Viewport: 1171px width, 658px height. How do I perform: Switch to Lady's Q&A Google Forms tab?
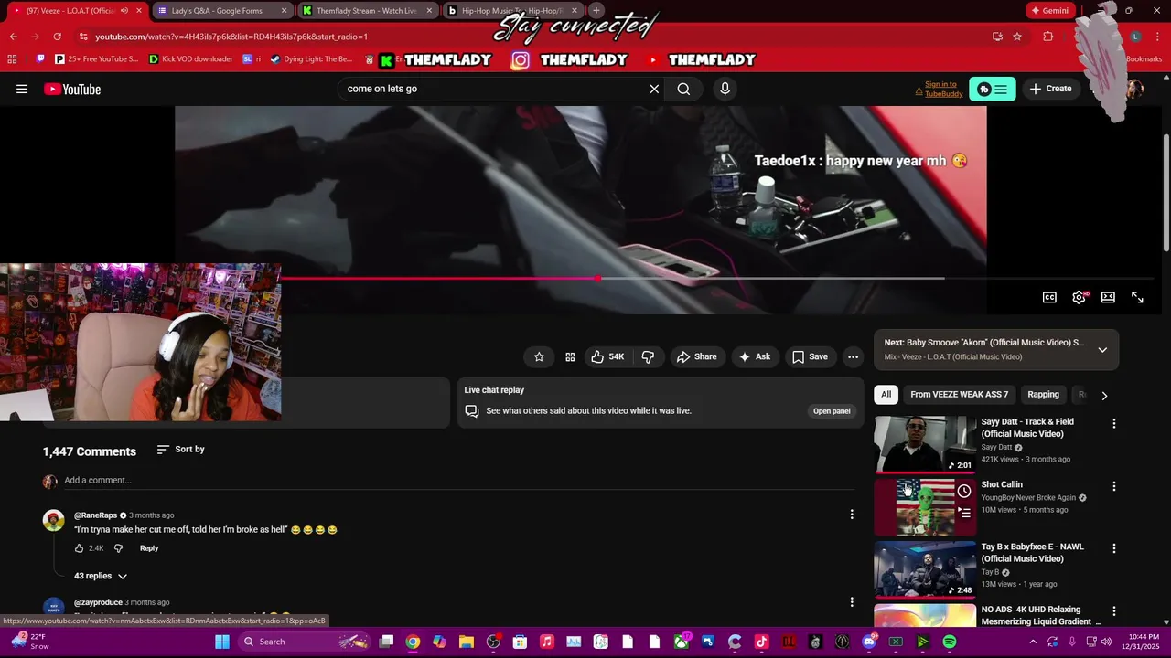[220, 11]
